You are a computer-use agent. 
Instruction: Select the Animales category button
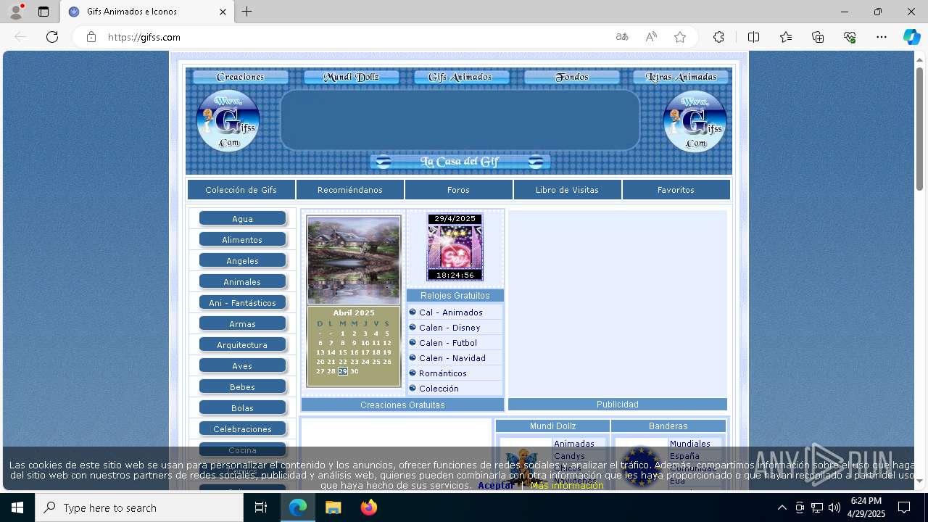click(x=242, y=282)
